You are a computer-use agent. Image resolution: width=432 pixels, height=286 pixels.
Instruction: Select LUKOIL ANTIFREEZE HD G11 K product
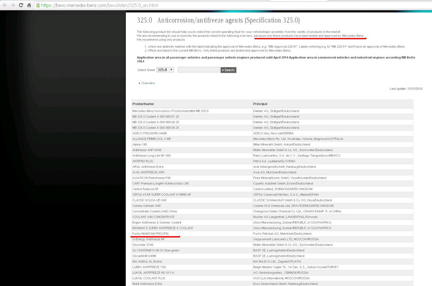click(153, 273)
